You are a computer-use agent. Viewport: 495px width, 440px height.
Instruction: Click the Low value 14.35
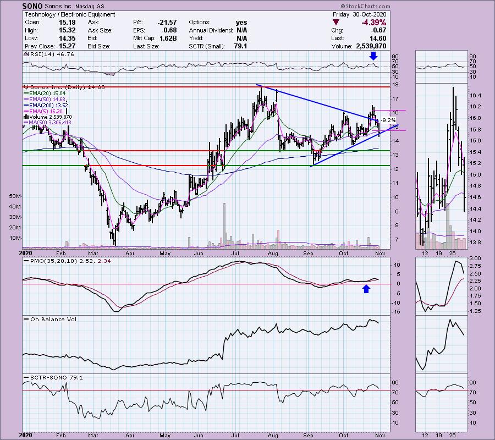pyautogui.click(x=67, y=38)
